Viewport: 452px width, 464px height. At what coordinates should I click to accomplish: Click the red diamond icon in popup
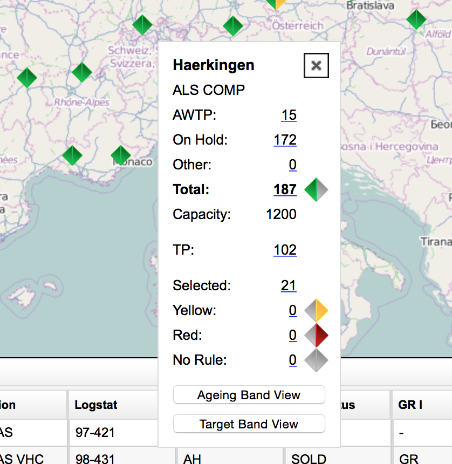click(x=316, y=336)
